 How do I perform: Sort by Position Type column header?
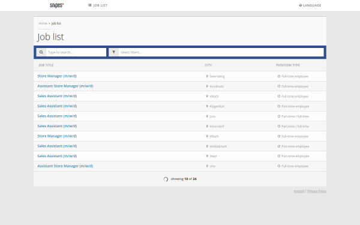(x=288, y=65)
